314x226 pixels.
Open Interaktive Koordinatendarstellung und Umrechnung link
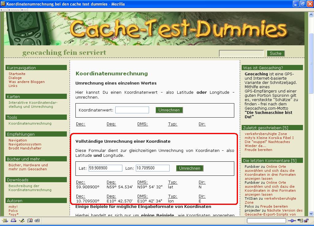(x=33, y=105)
